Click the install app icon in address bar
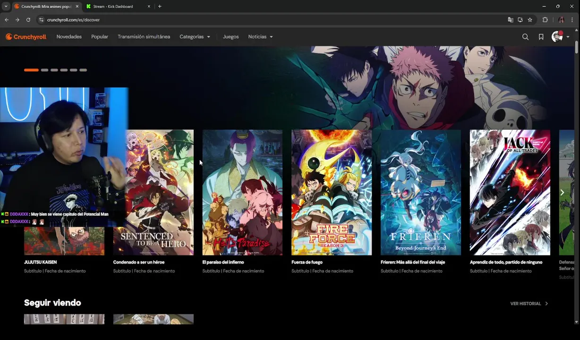Screen dimensions: 580x340 (x=520, y=20)
